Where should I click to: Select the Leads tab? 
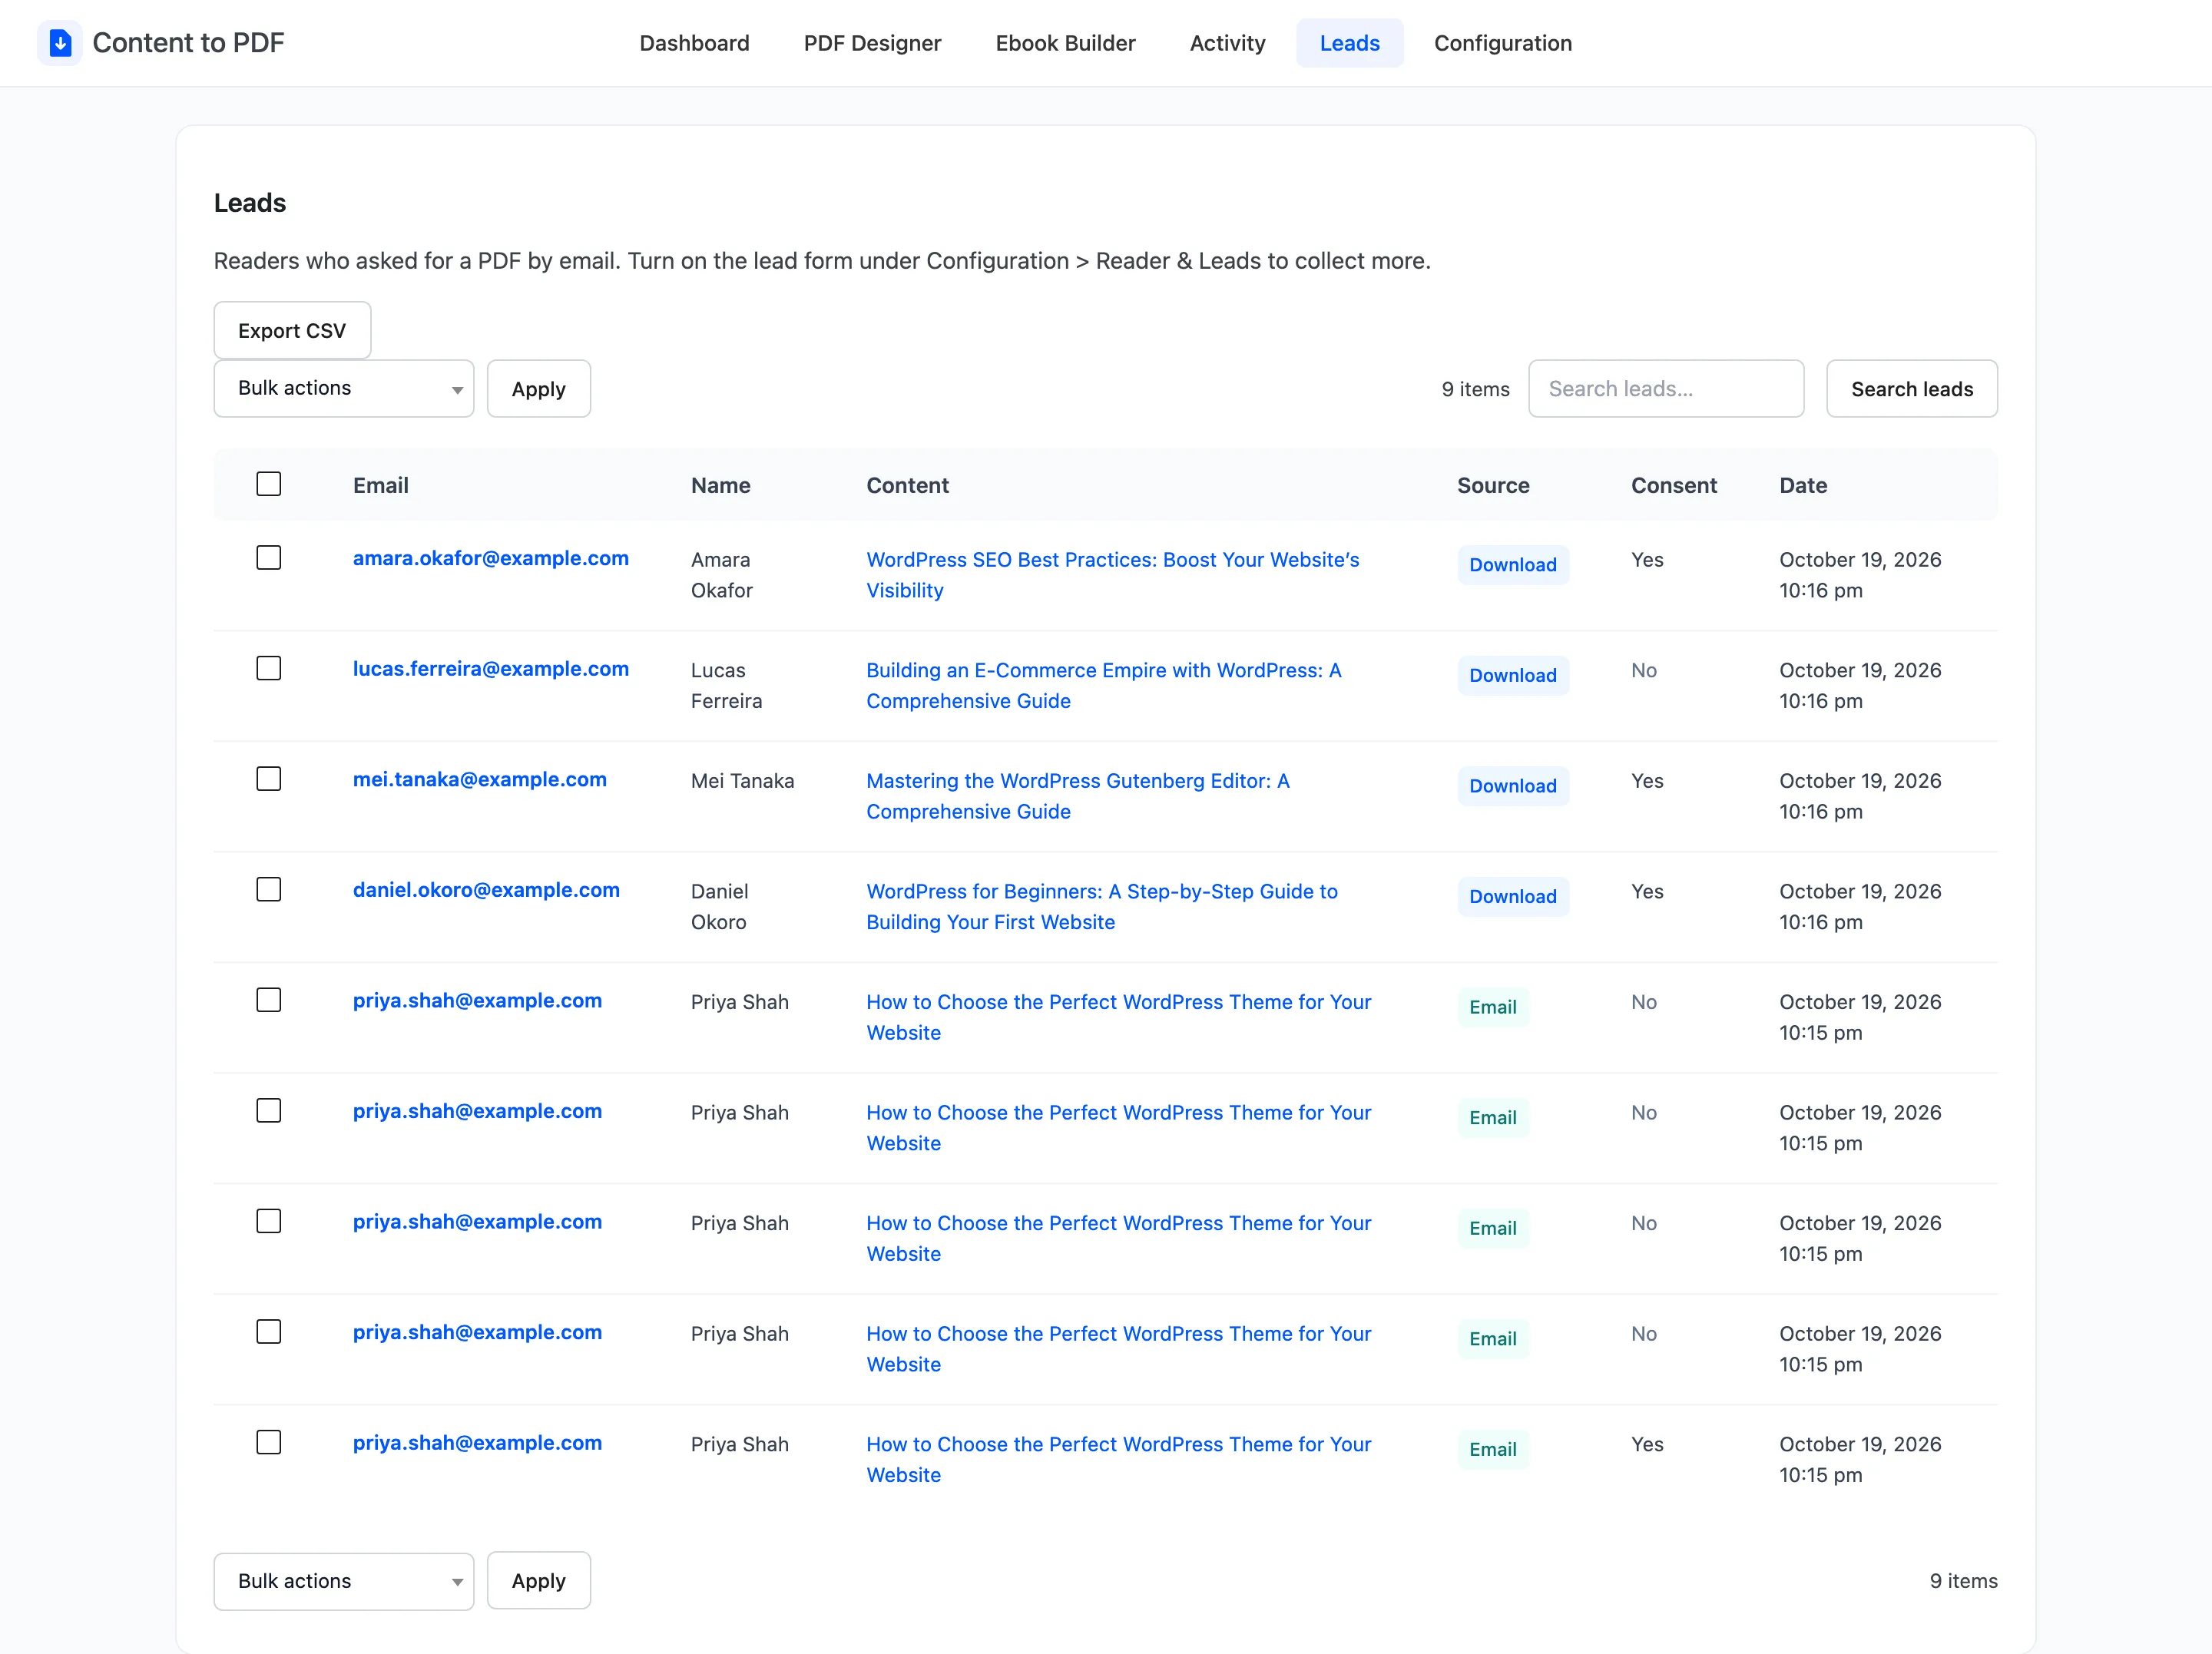click(x=1349, y=43)
